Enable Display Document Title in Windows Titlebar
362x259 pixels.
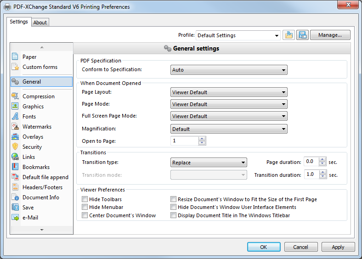pyautogui.click(x=173, y=215)
